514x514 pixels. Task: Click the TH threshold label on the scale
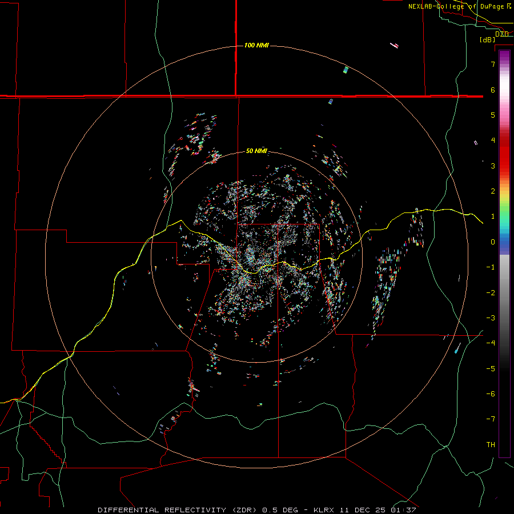pos(491,444)
